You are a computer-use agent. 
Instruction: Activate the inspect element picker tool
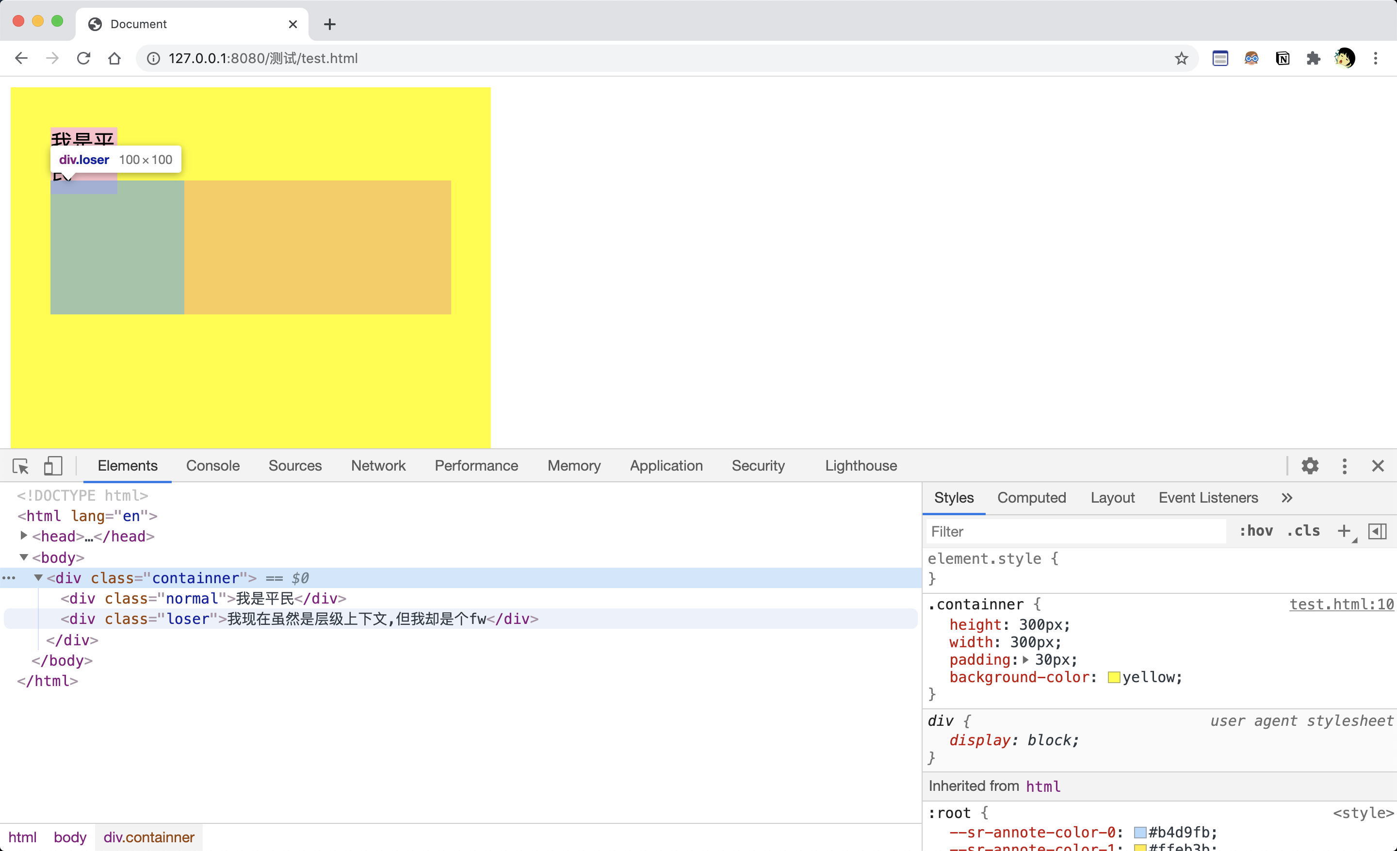coord(21,466)
